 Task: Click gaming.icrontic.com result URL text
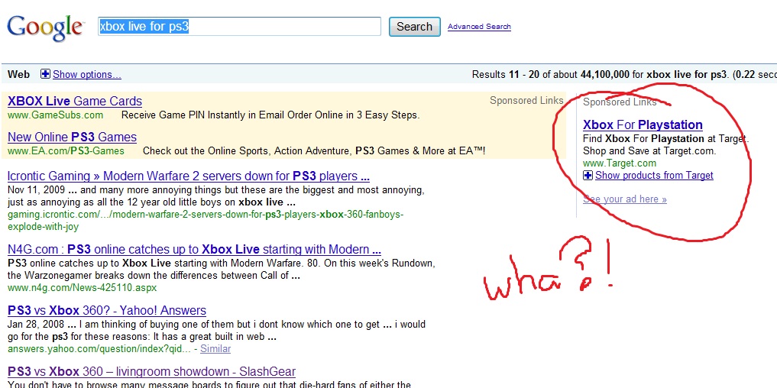click(x=206, y=221)
